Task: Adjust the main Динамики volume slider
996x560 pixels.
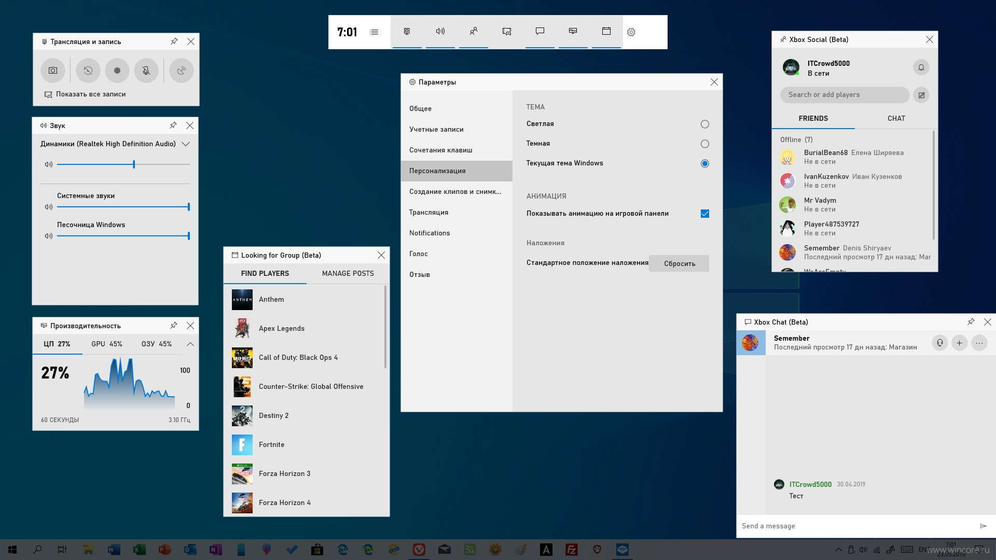Action: (x=123, y=164)
